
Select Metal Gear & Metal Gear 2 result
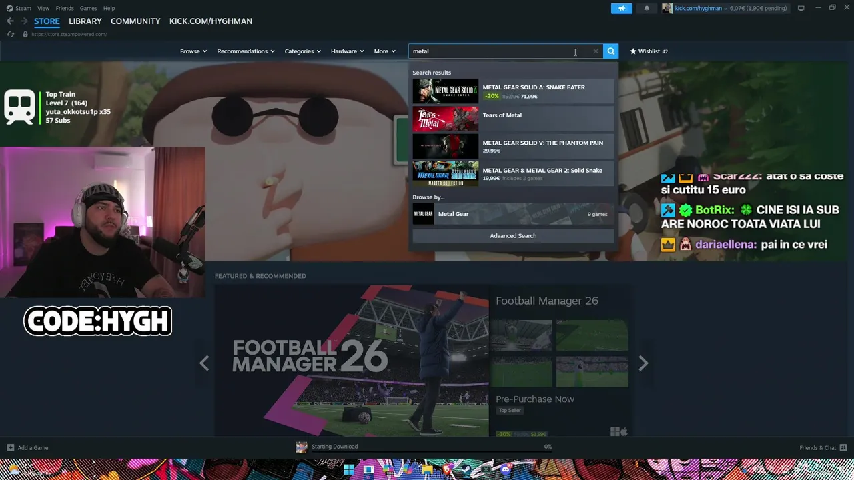[x=512, y=174]
